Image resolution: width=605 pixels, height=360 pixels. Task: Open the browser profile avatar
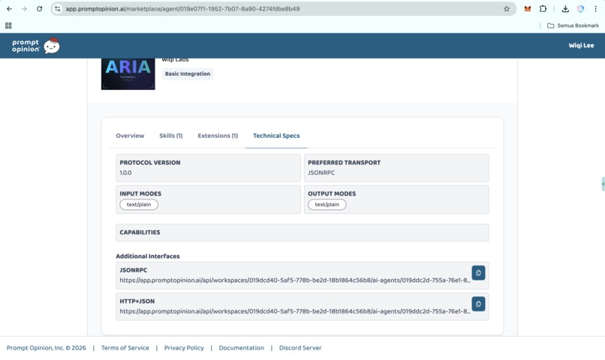pos(581,8)
